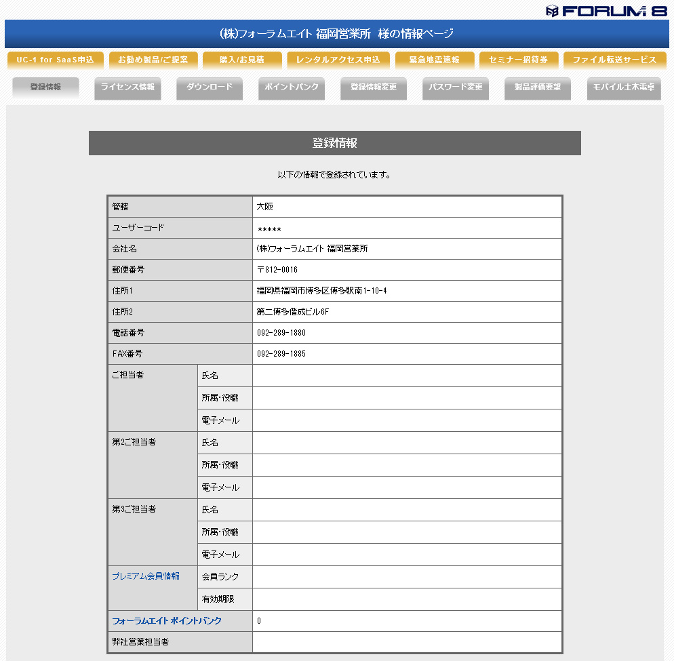Open the 登録情報変更 tab
The image size is (674, 661).
click(x=374, y=89)
